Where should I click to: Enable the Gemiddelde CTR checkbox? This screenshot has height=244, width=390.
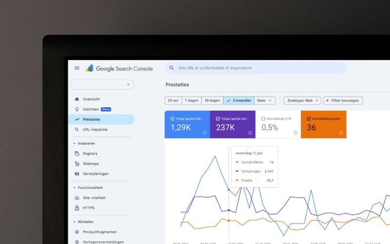coord(263,119)
